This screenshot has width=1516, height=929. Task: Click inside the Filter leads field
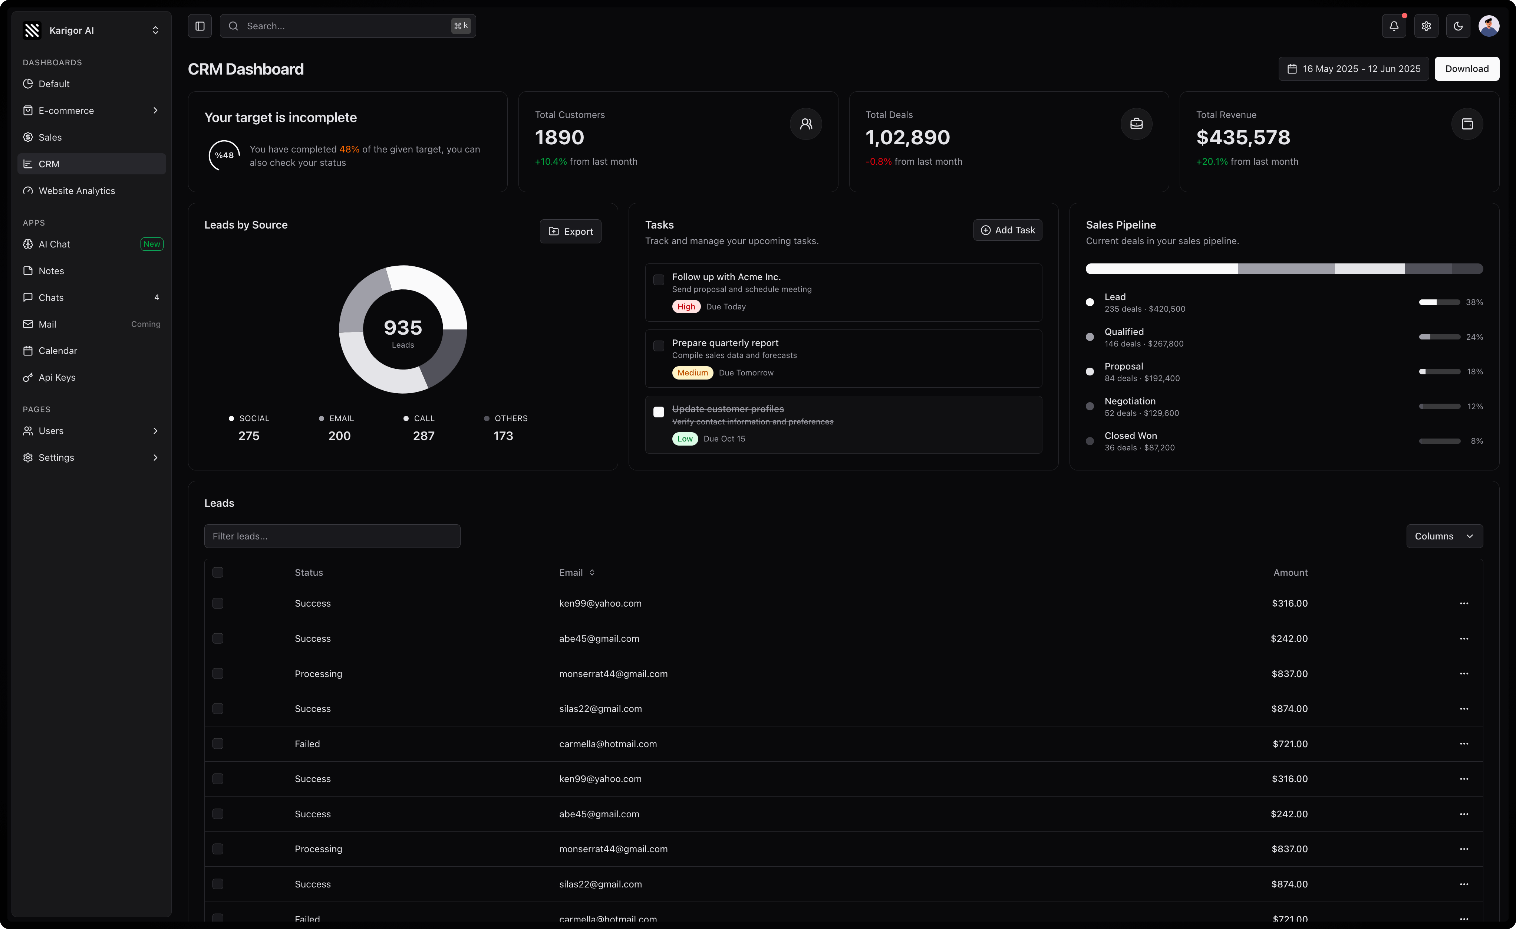coord(332,536)
